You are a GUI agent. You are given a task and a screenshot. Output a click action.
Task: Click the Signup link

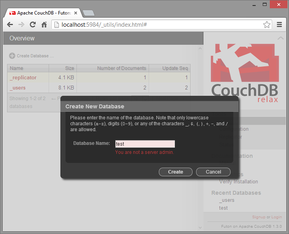[259, 217]
